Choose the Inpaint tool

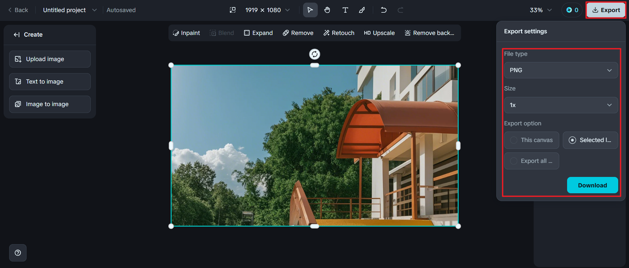pyautogui.click(x=186, y=33)
